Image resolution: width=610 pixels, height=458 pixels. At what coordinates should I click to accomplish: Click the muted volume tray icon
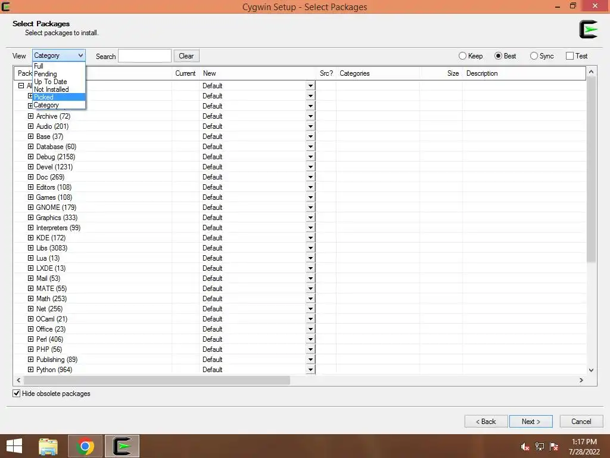(525, 447)
